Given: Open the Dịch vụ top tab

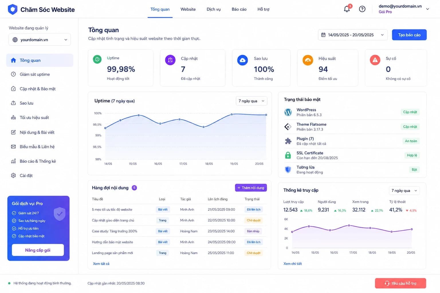Looking at the screenshot, I should tap(214, 9).
